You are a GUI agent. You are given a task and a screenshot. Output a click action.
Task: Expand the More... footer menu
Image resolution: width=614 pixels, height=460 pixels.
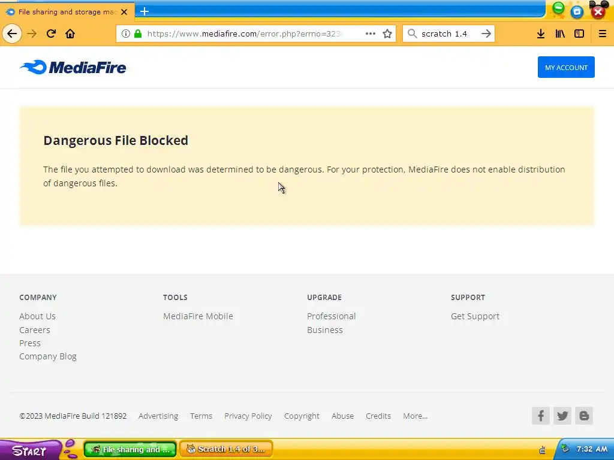(x=415, y=416)
